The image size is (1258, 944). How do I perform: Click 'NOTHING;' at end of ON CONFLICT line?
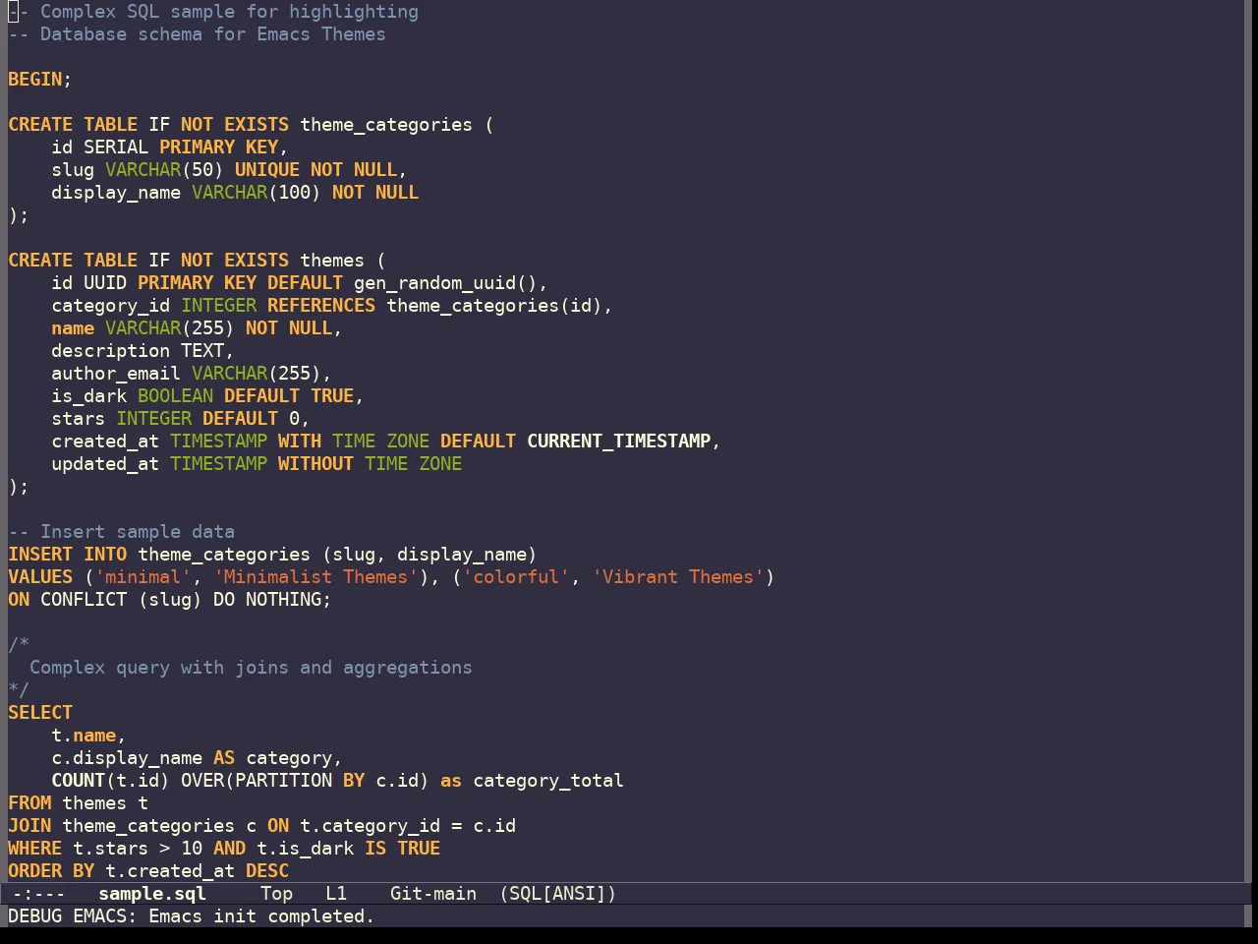pyautogui.click(x=288, y=600)
